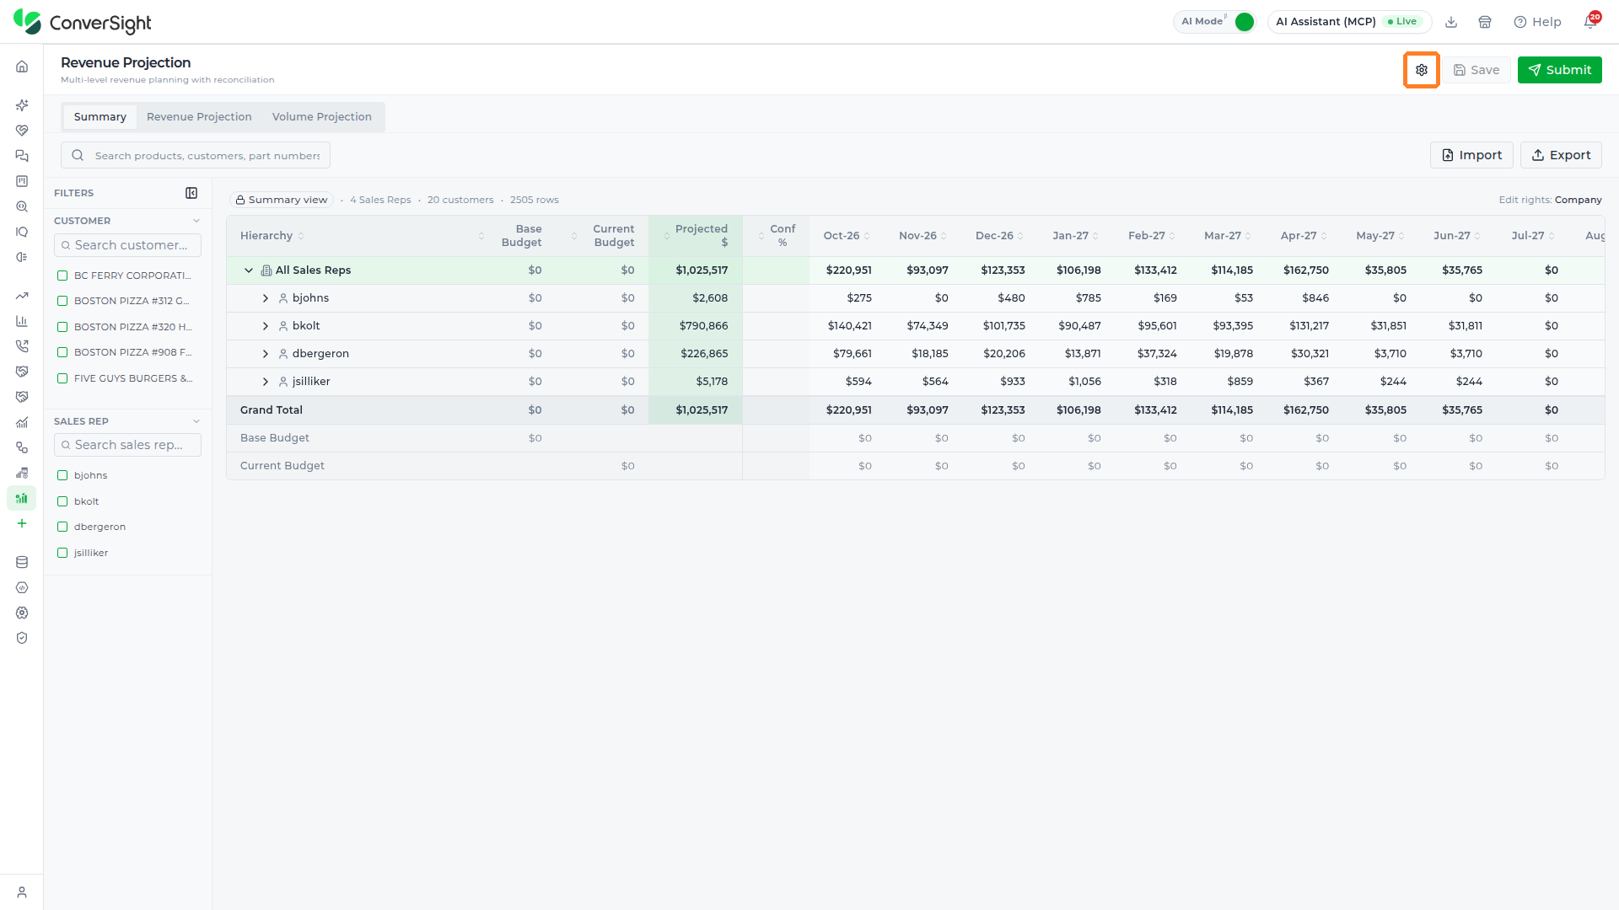Open the notifications bell with badge
The height and width of the screenshot is (910, 1619).
[1590, 21]
